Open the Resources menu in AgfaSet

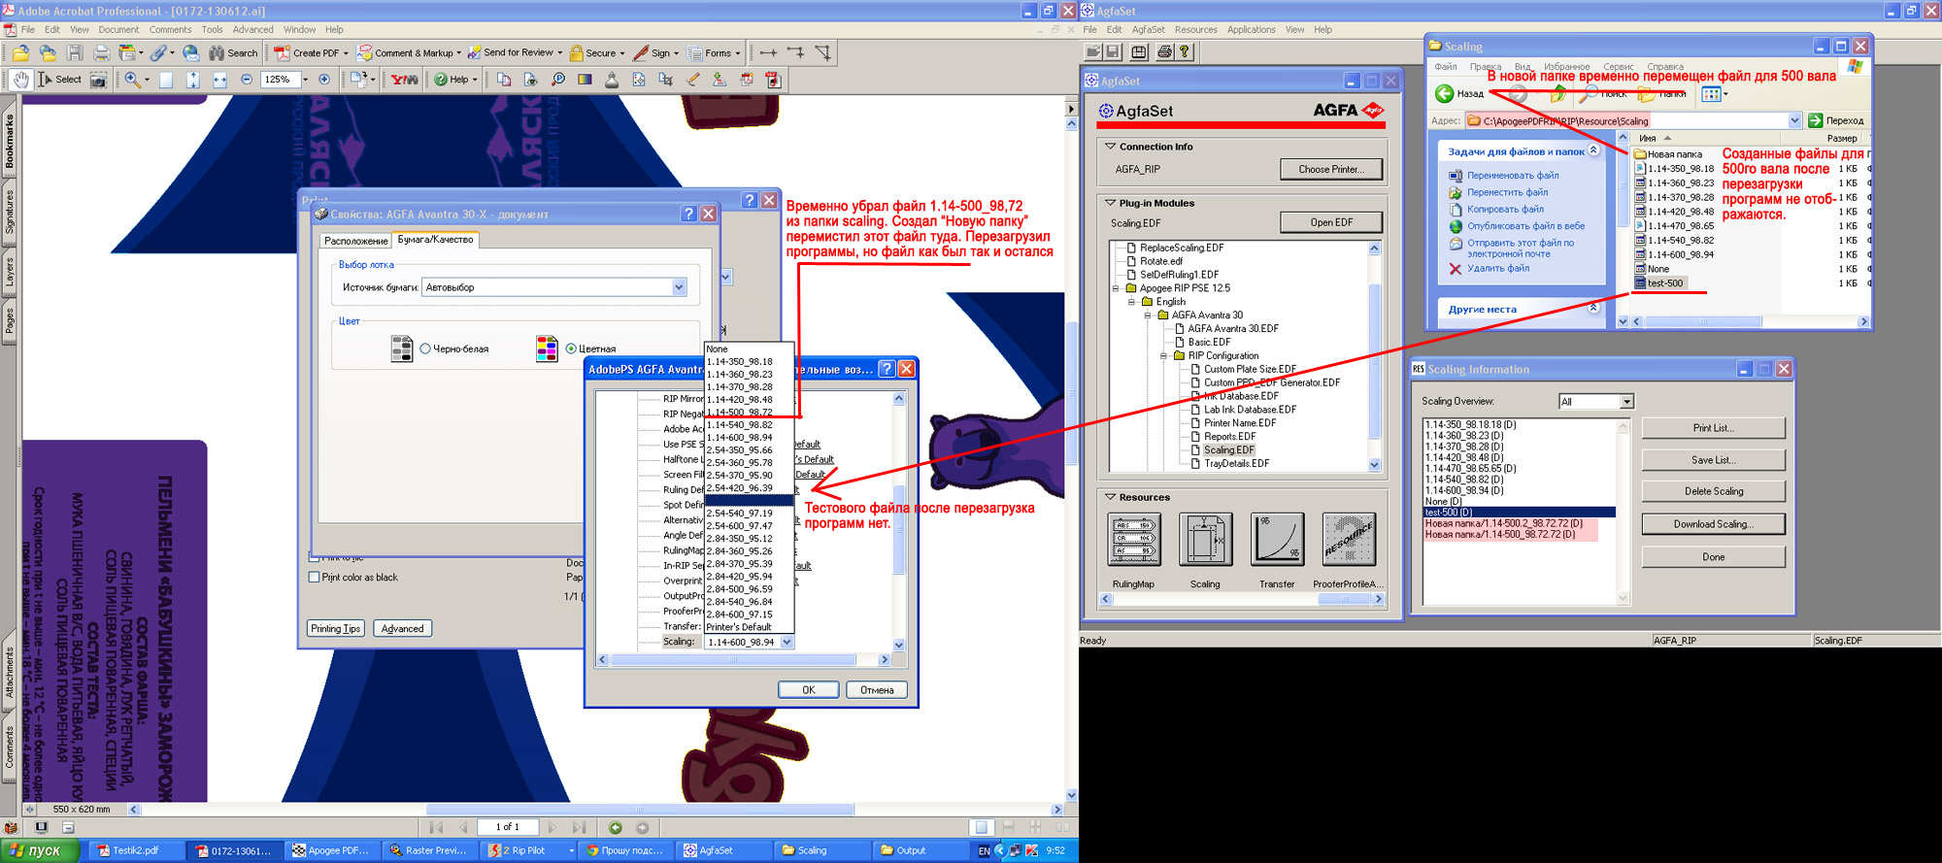click(x=1195, y=29)
